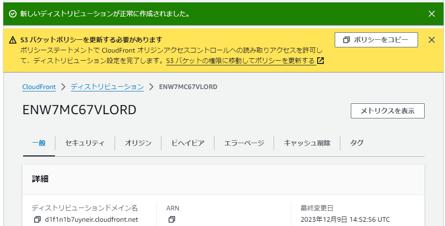
Task: Click the ENW7MC67VLORD breadcrumb item
Action: point(188,87)
